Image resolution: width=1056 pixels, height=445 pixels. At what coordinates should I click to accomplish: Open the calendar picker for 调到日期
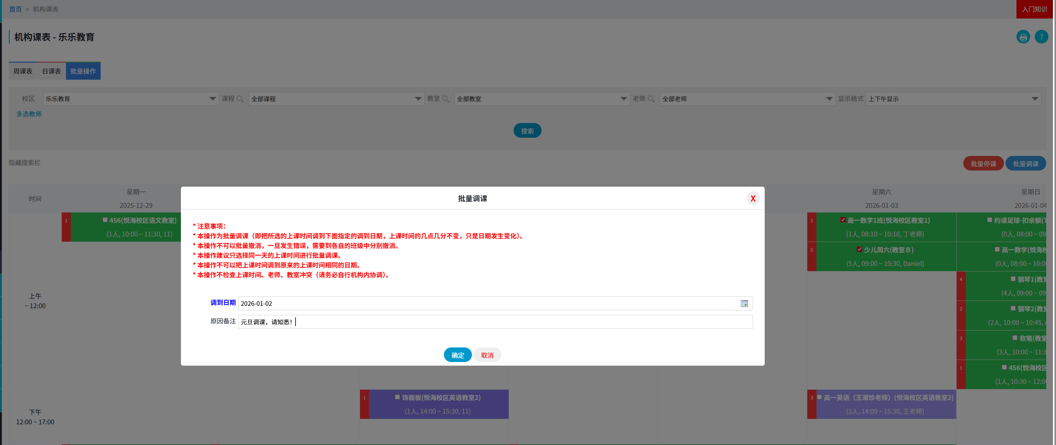[x=745, y=303]
